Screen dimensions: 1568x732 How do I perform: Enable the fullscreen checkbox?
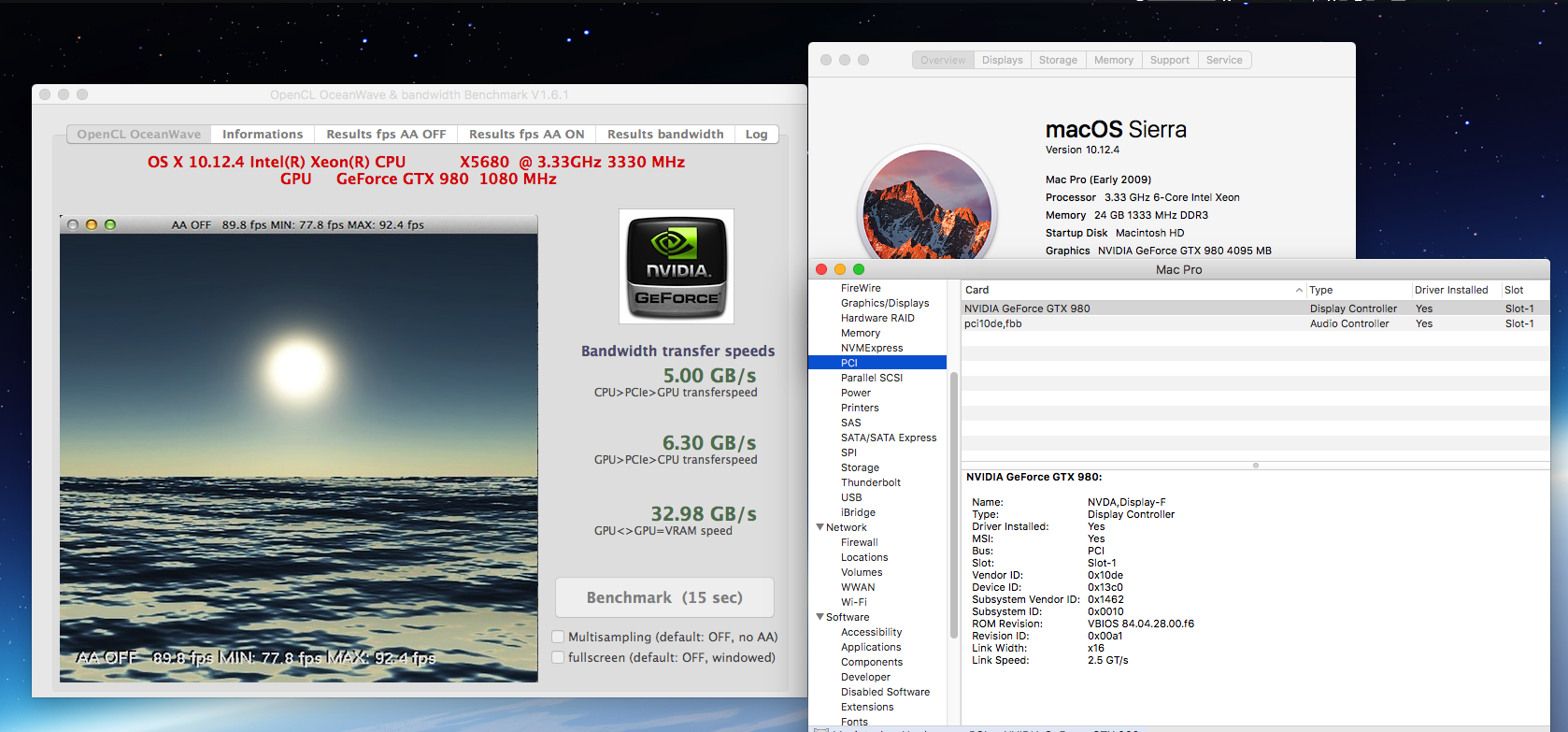coord(558,657)
